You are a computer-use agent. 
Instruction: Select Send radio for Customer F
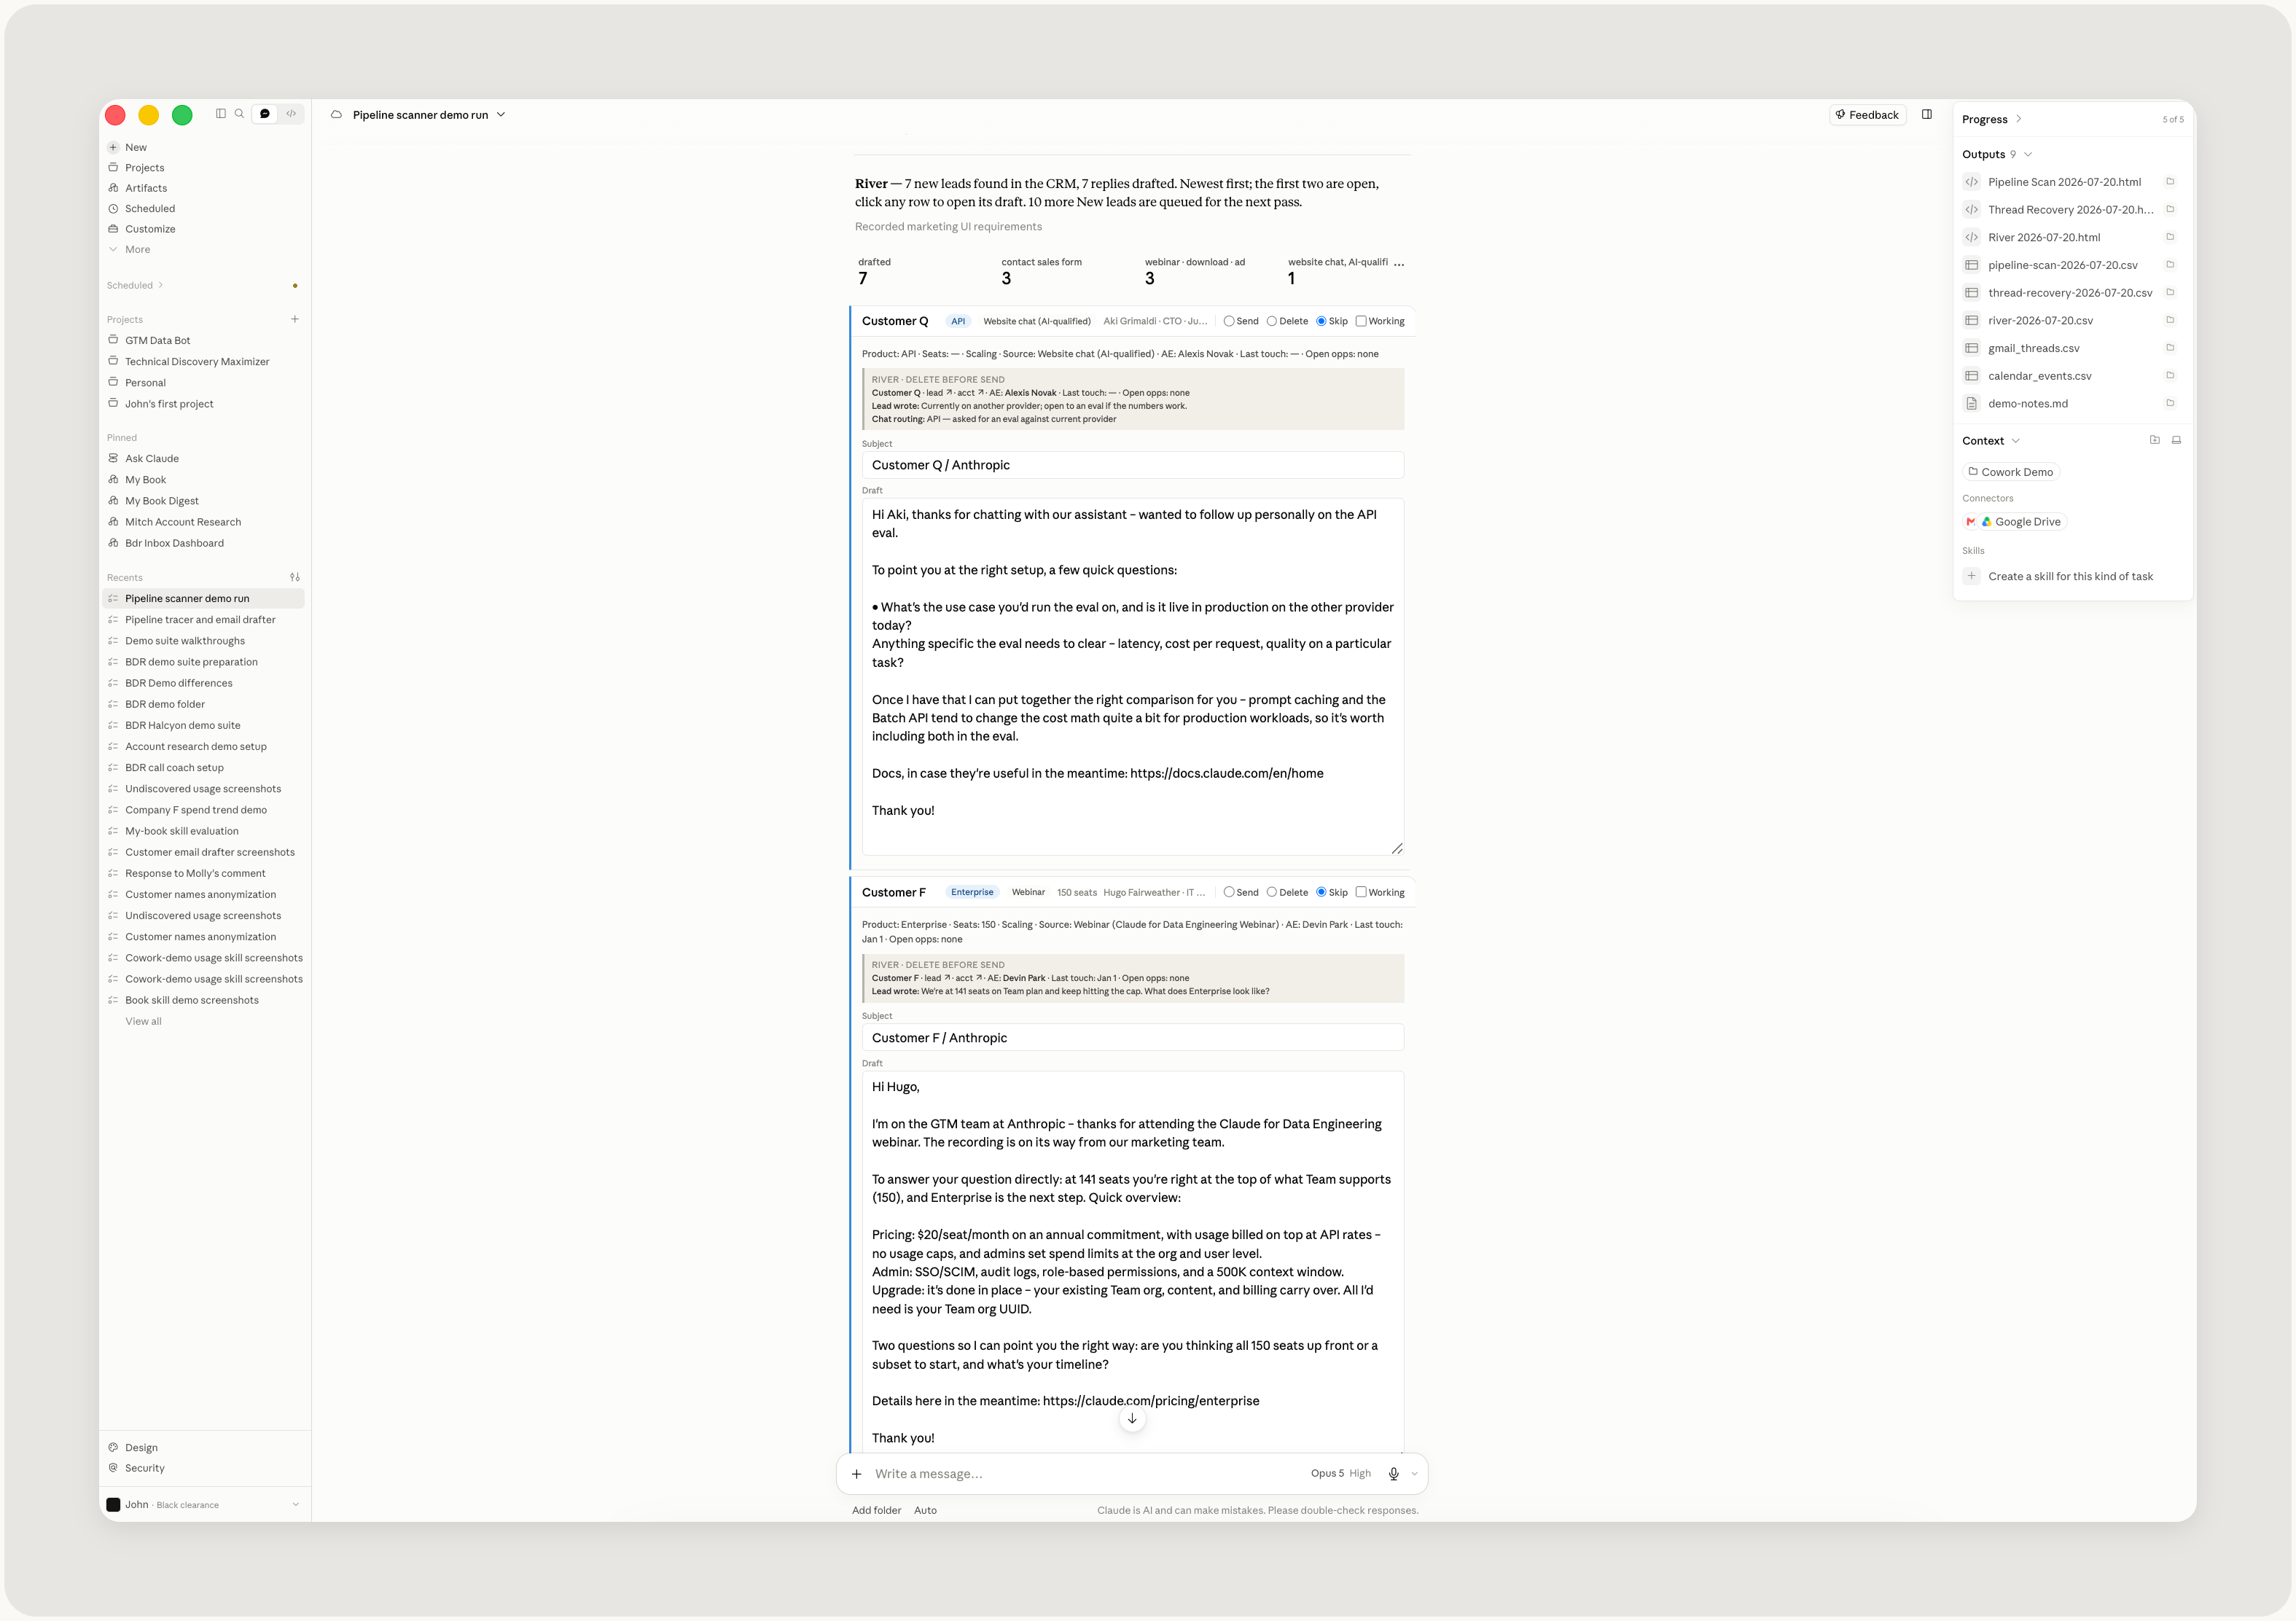[1229, 892]
